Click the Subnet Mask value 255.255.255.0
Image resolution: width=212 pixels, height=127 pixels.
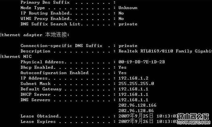pos(136,84)
